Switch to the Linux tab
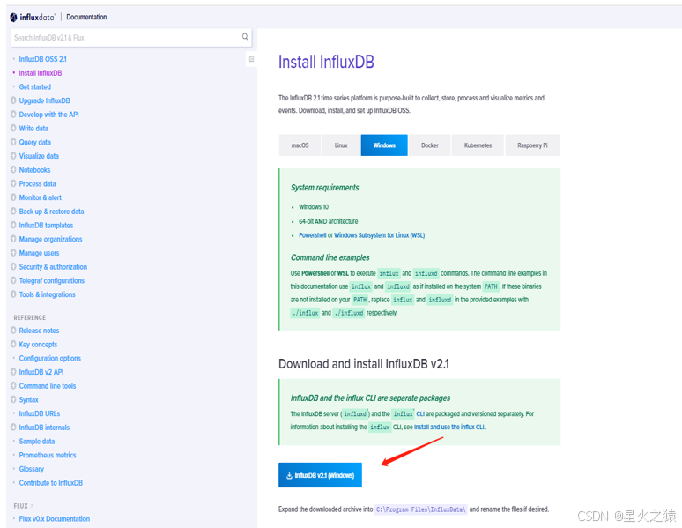682x528 pixels. [x=341, y=145]
